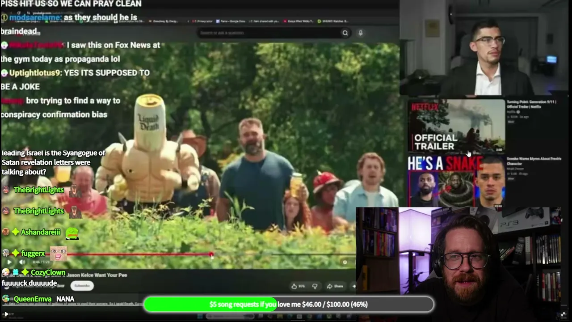Click chat username fuggerx

pyautogui.click(x=33, y=254)
